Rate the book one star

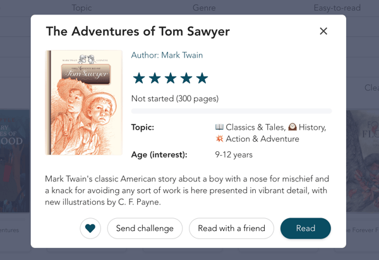click(x=138, y=78)
